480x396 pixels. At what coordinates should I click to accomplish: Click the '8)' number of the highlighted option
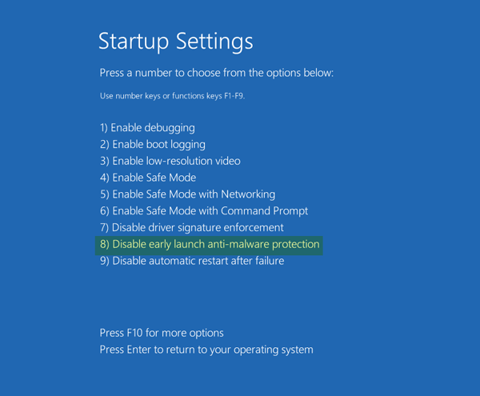tap(105, 244)
